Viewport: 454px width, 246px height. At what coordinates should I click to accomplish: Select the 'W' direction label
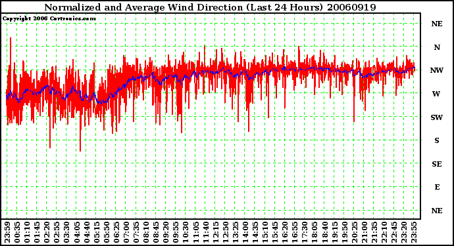coord(436,94)
